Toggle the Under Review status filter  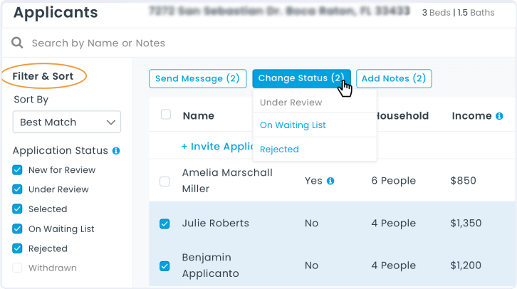(18, 189)
